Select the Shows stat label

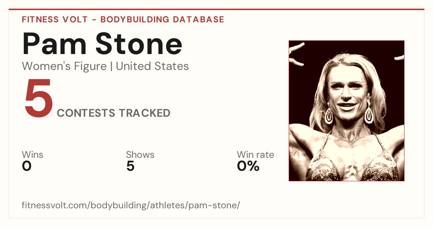pos(140,155)
